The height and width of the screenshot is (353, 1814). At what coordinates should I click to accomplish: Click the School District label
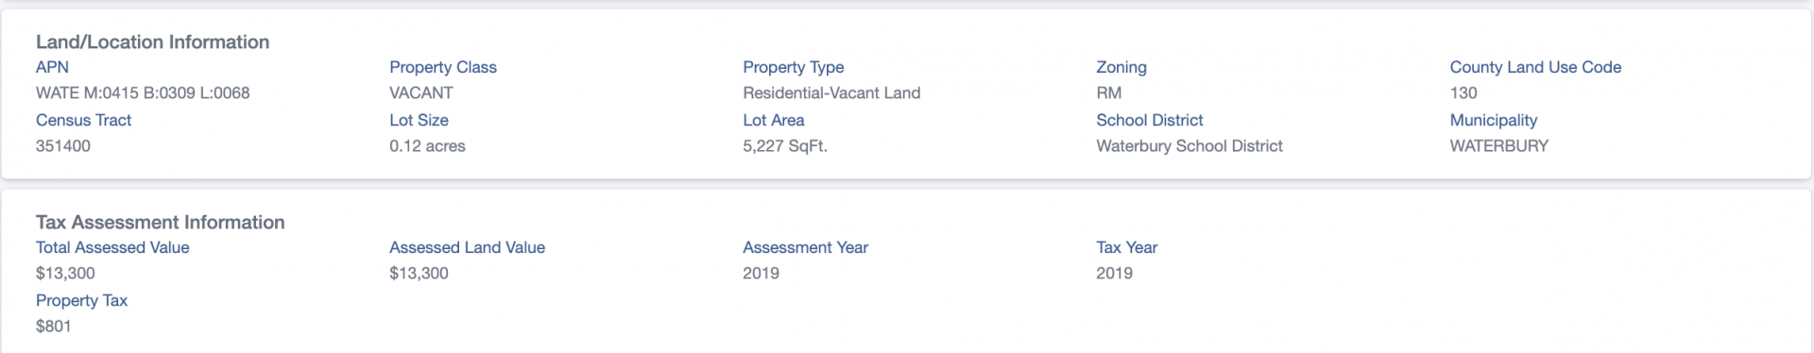click(1150, 120)
